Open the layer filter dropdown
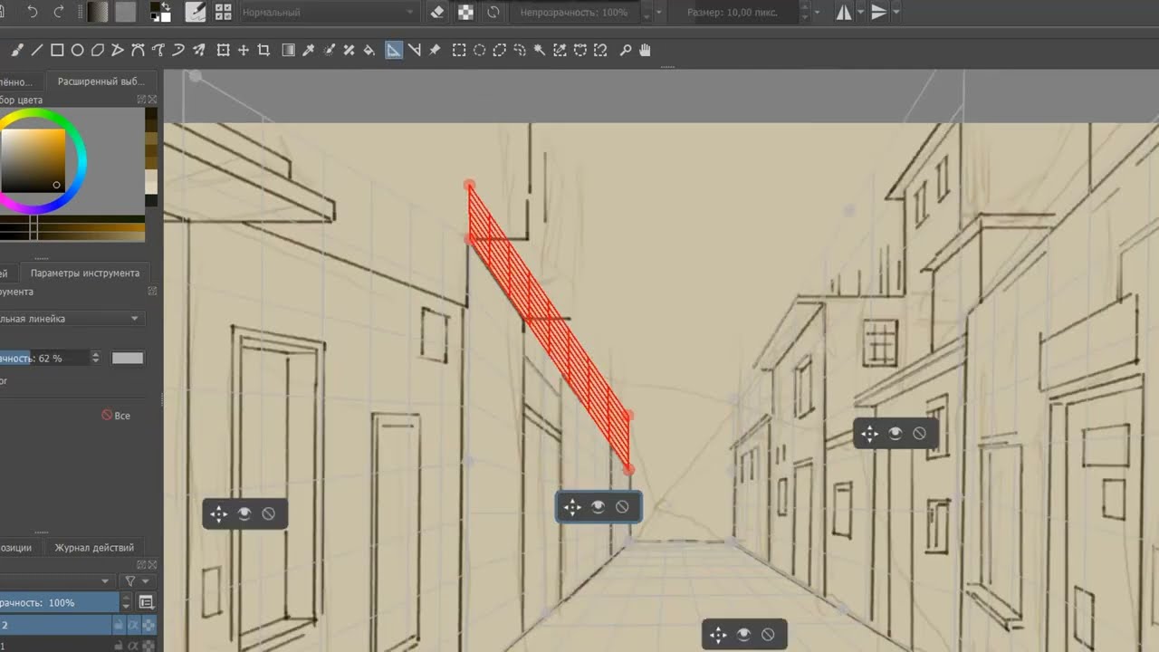Screen dimensions: 1159x652 pyautogui.click(x=139, y=580)
